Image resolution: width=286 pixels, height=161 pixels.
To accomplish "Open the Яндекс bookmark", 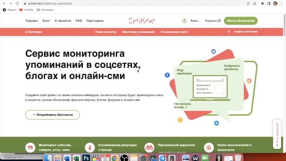I will click(9, 10).
